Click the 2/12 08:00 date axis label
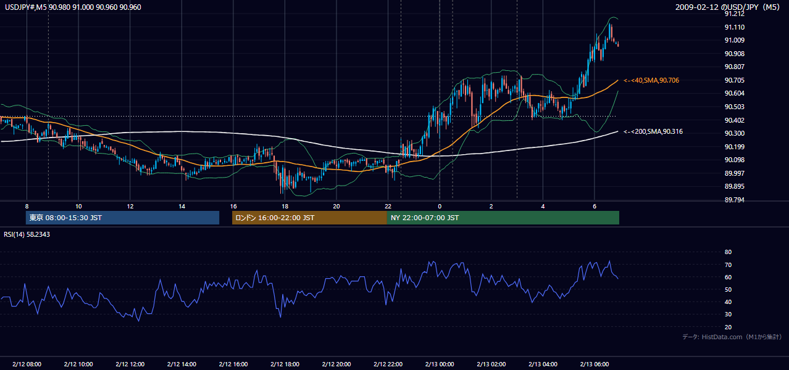 (27, 364)
